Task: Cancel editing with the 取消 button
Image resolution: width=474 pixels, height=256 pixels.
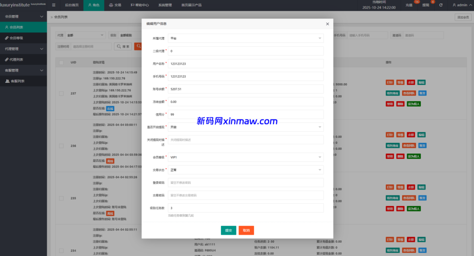Action: (246, 230)
